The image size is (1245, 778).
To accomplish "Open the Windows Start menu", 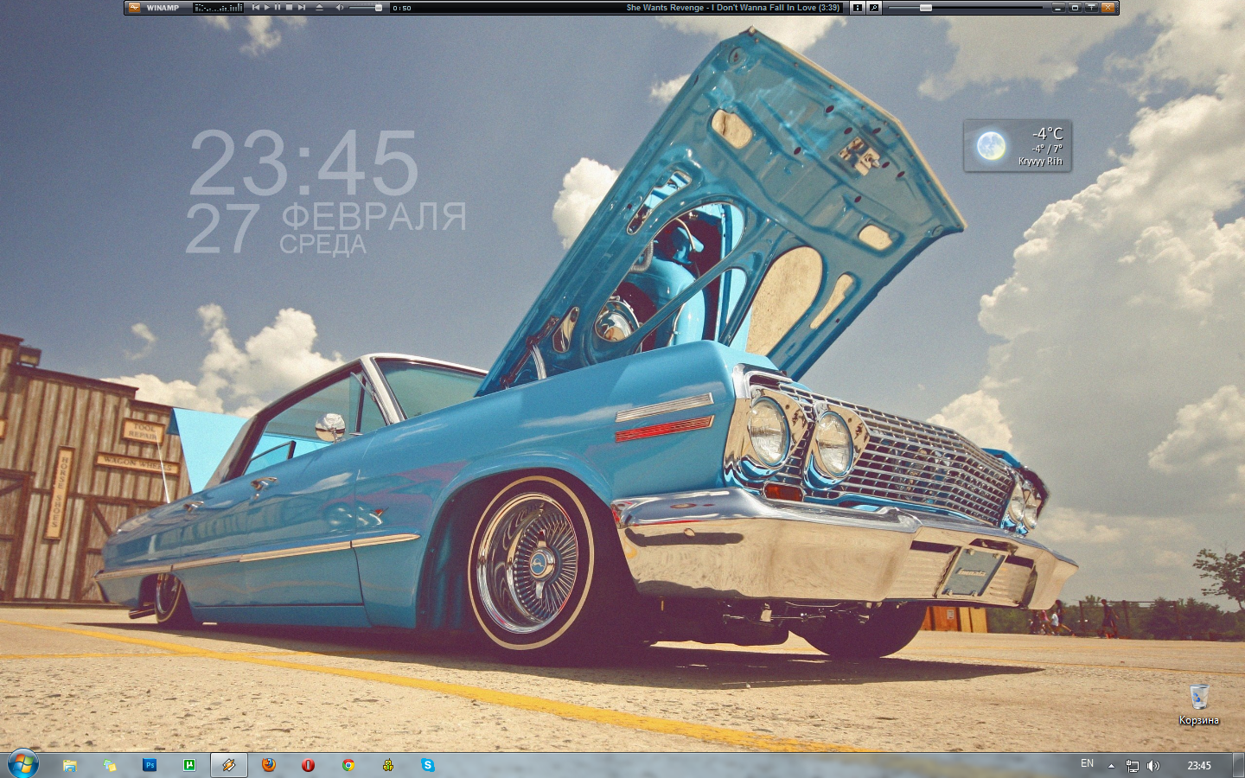I will [x=22, y=764].
